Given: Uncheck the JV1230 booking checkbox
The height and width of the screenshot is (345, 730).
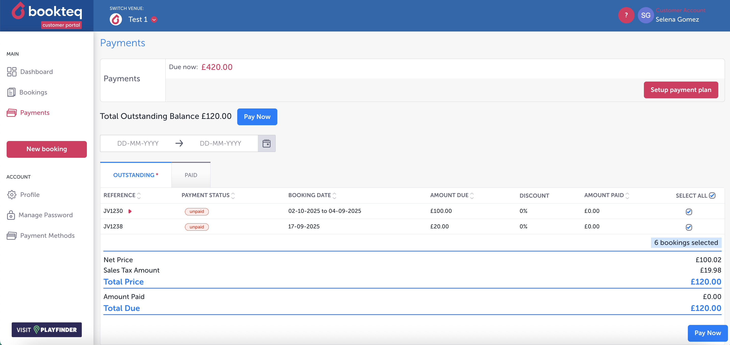Looking at the screenshot, I should [x=689, y=212].
